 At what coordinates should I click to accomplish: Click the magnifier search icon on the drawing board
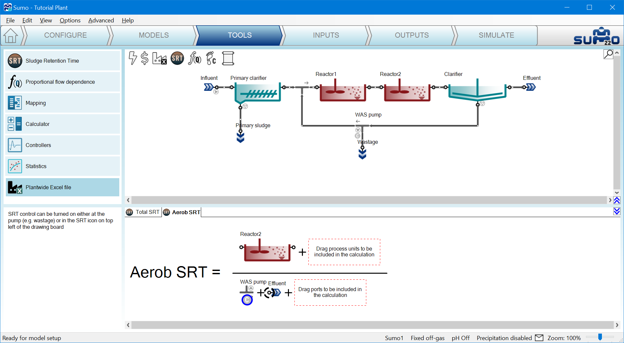coord(608,54)
